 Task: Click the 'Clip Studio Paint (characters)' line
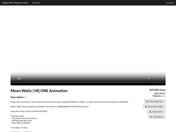pos(24,118)
